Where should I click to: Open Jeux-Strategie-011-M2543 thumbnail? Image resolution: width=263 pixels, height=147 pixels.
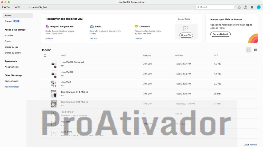pyautogui.click(x=54, y=94)
